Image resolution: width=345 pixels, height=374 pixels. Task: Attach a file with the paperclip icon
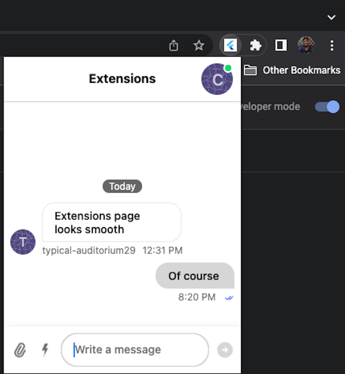[x=20, y=350]
